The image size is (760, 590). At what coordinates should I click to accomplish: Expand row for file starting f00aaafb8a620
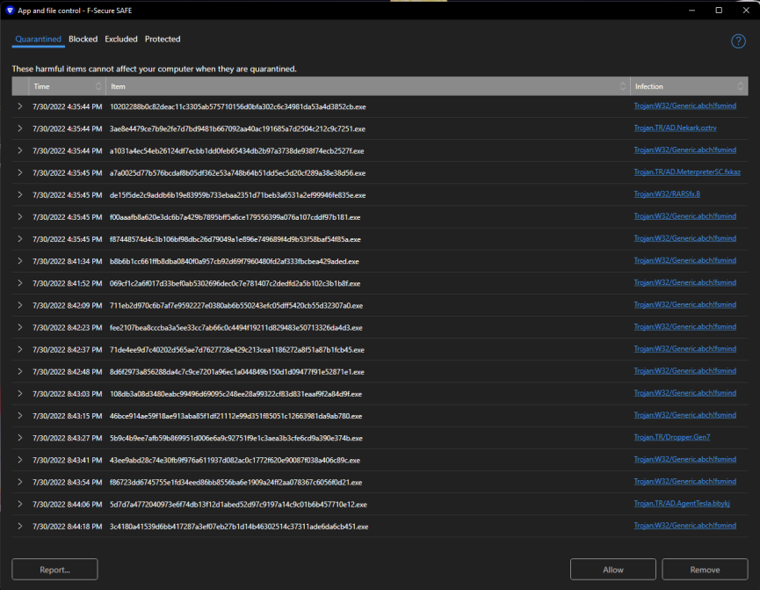point(20,217)
